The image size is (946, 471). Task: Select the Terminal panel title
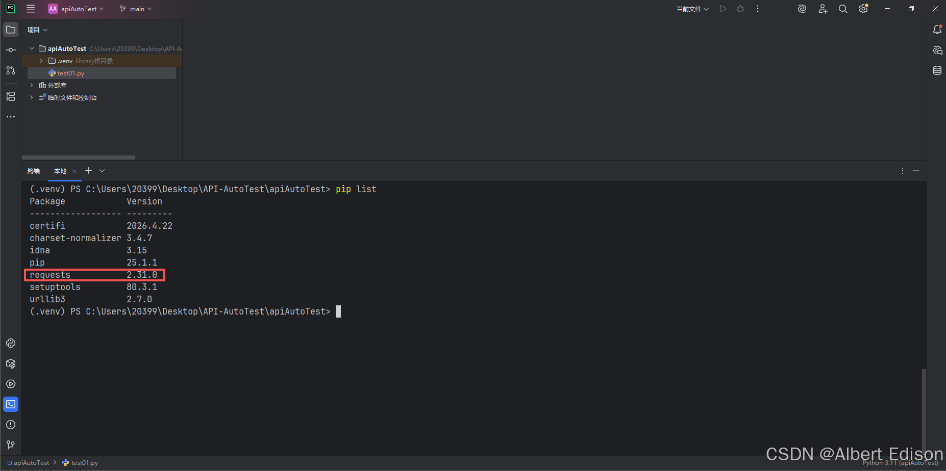(34, 171)
